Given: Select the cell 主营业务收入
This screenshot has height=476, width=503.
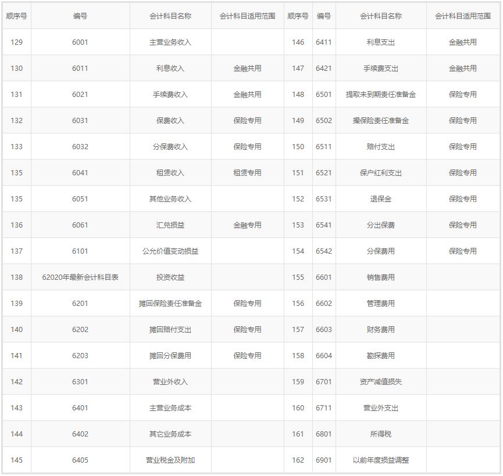Looking at the screenshot, I should point(170,42).
